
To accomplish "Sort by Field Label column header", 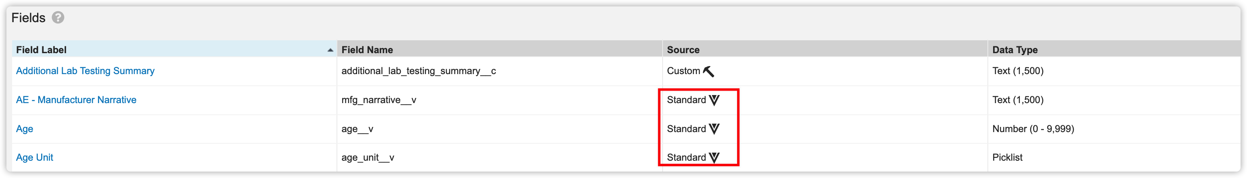I will coord(41,50).
